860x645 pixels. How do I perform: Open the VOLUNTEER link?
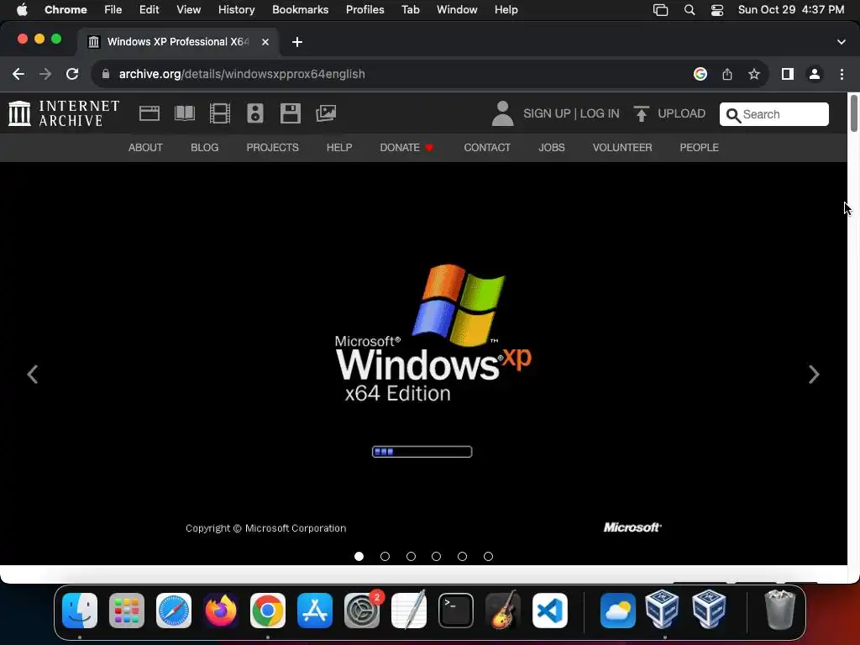(622, 148)
